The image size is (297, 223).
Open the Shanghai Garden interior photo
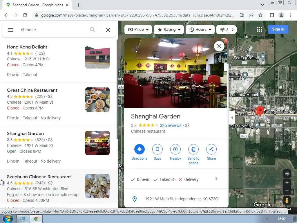click(x=175, y=73)
